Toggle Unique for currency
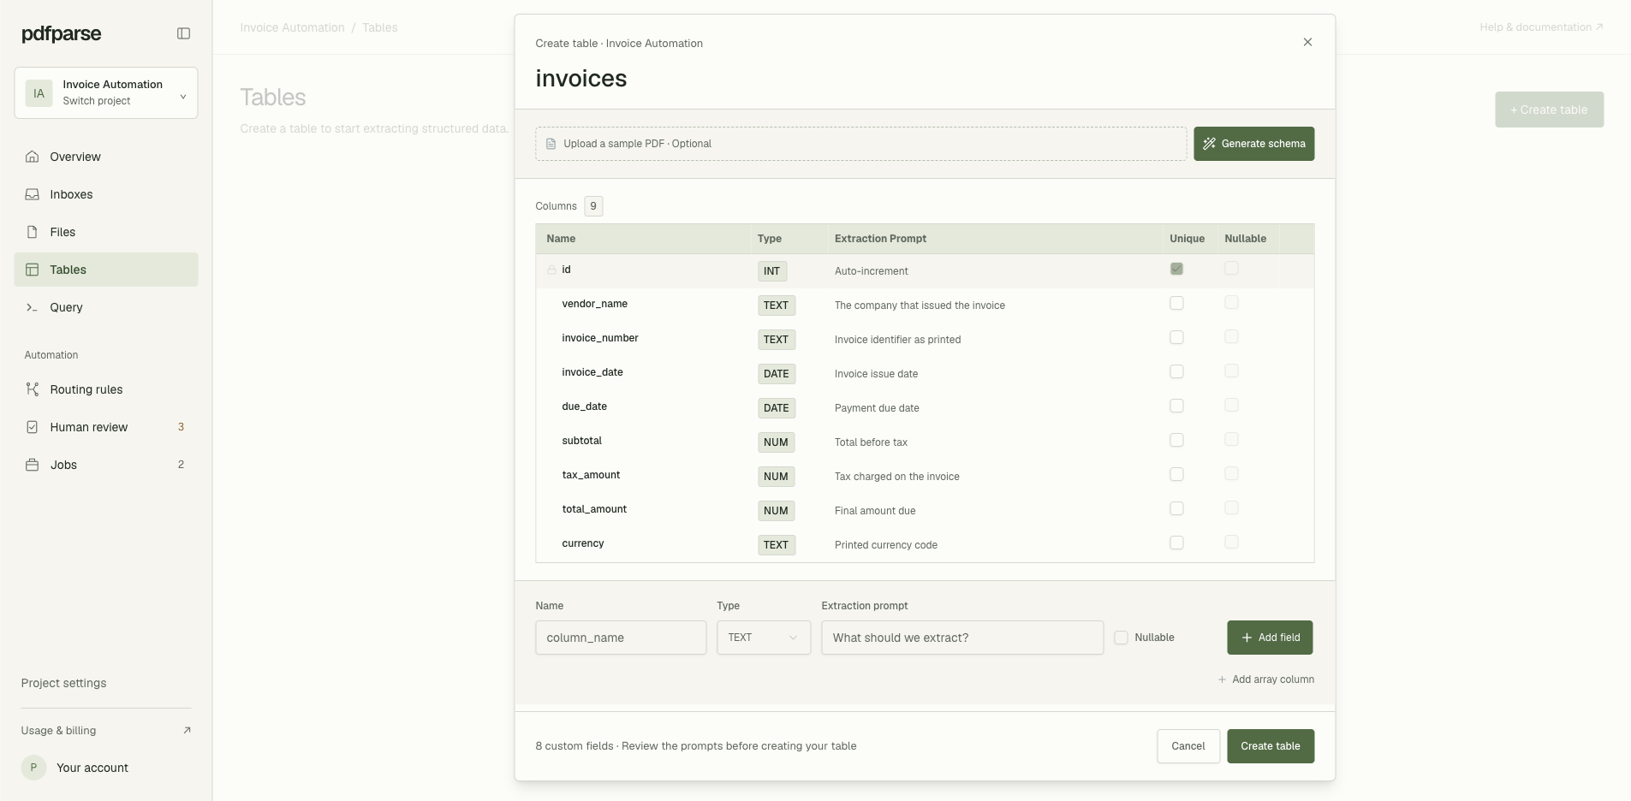 click(1176, 543)
